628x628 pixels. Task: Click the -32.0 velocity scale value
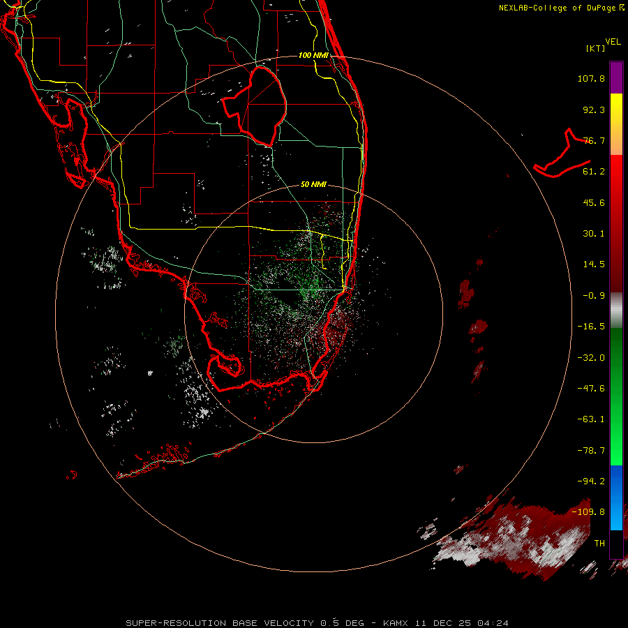coord(591,358)
